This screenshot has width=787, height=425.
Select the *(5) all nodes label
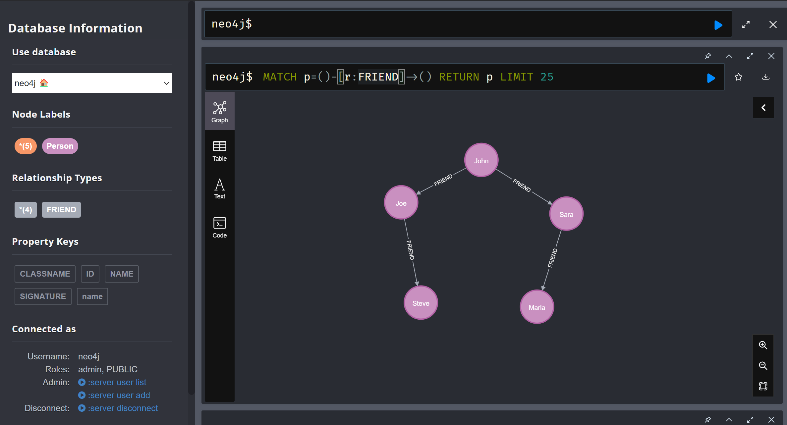point(26,146)
